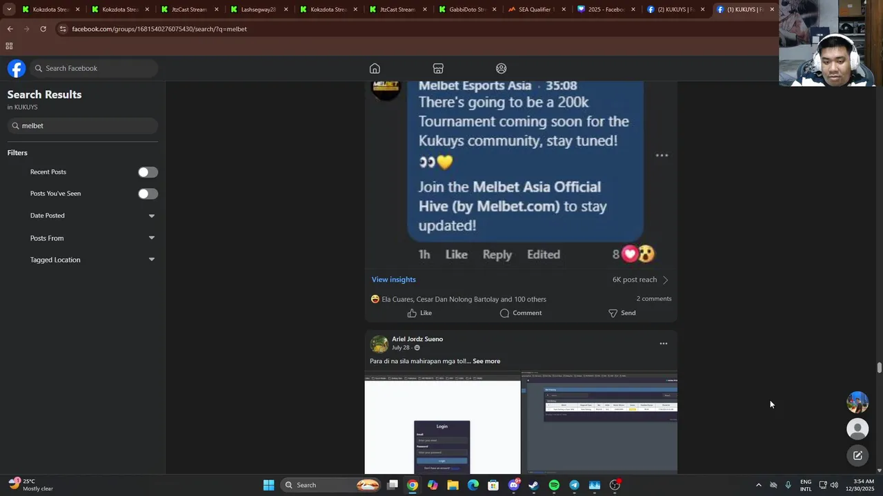Viewport: 883px width, 496px height.
Task: Open the grey contact avatar chat head
Action: pyautogui.click(x=857, y=428)
